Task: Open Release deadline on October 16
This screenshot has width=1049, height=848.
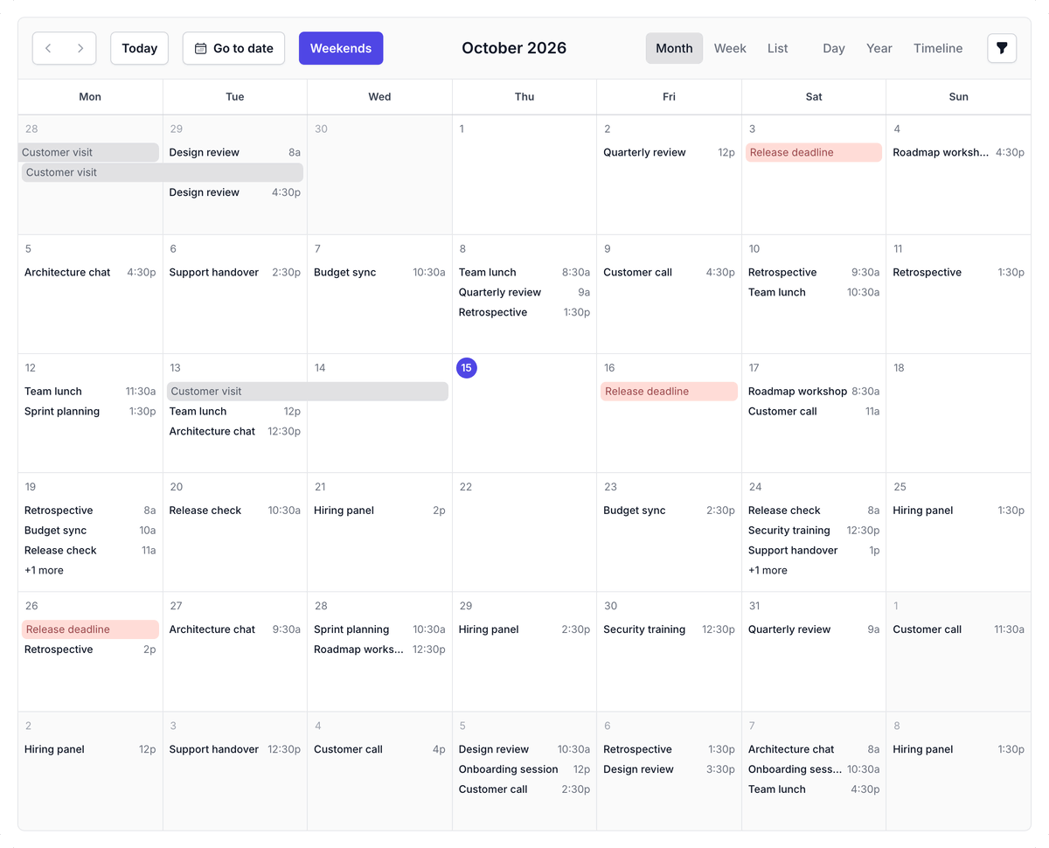Action: (x=669, y=391)
